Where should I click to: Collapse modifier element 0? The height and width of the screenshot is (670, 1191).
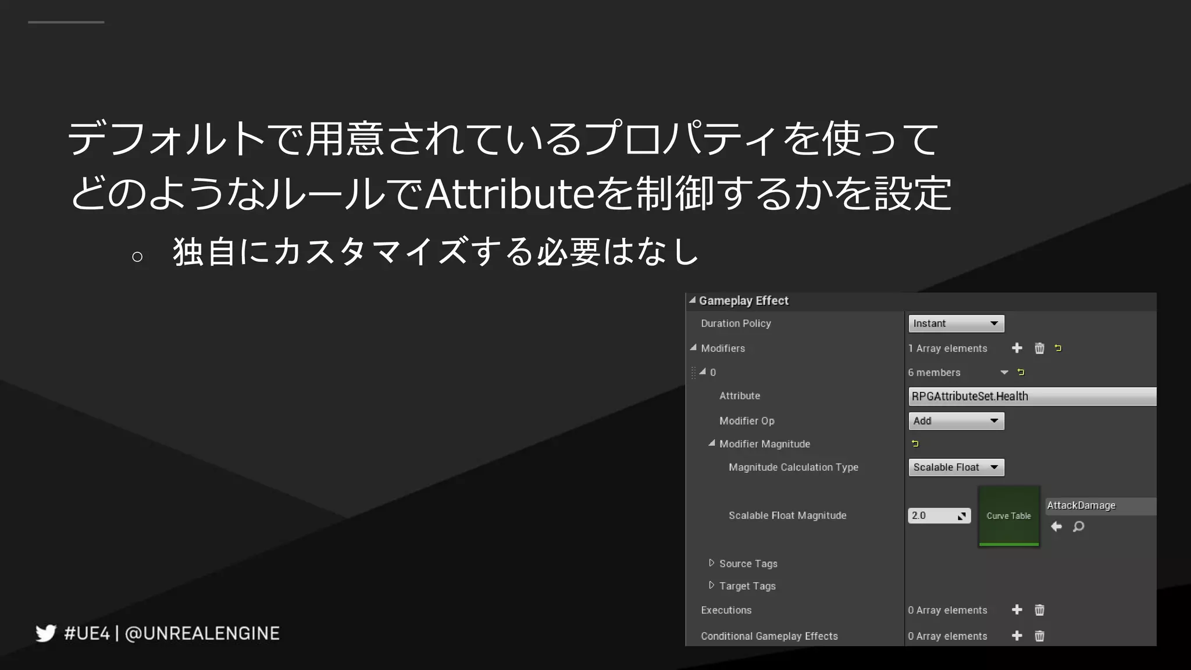click(703, 371)
